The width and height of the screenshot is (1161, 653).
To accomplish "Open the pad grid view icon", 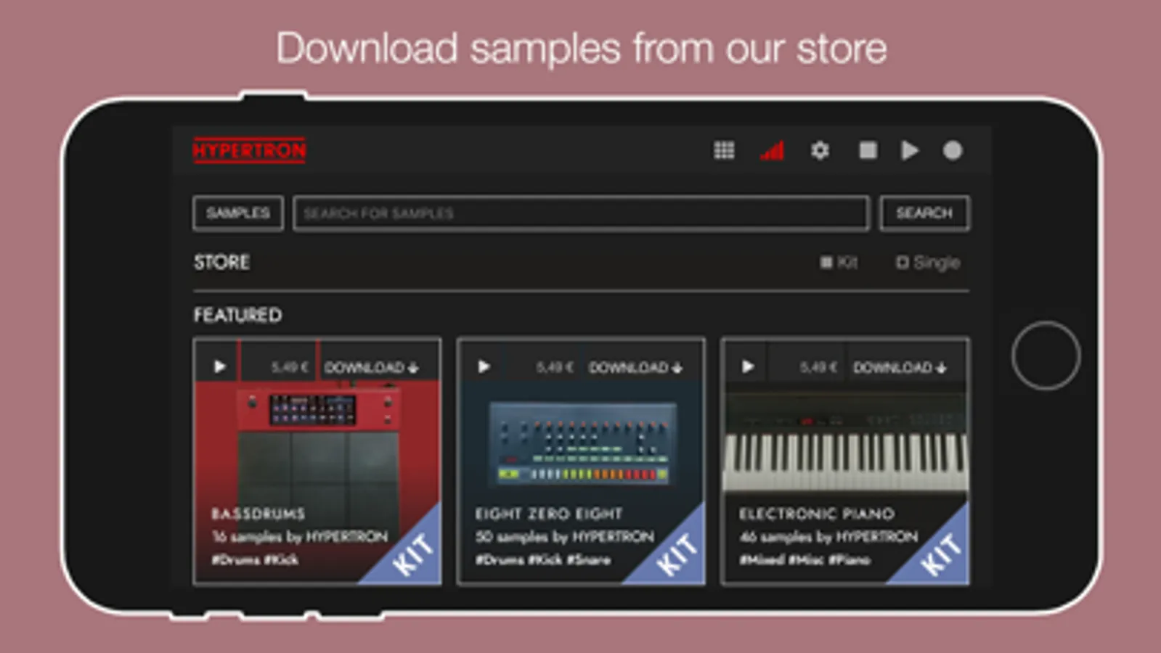I will point(724,150).
